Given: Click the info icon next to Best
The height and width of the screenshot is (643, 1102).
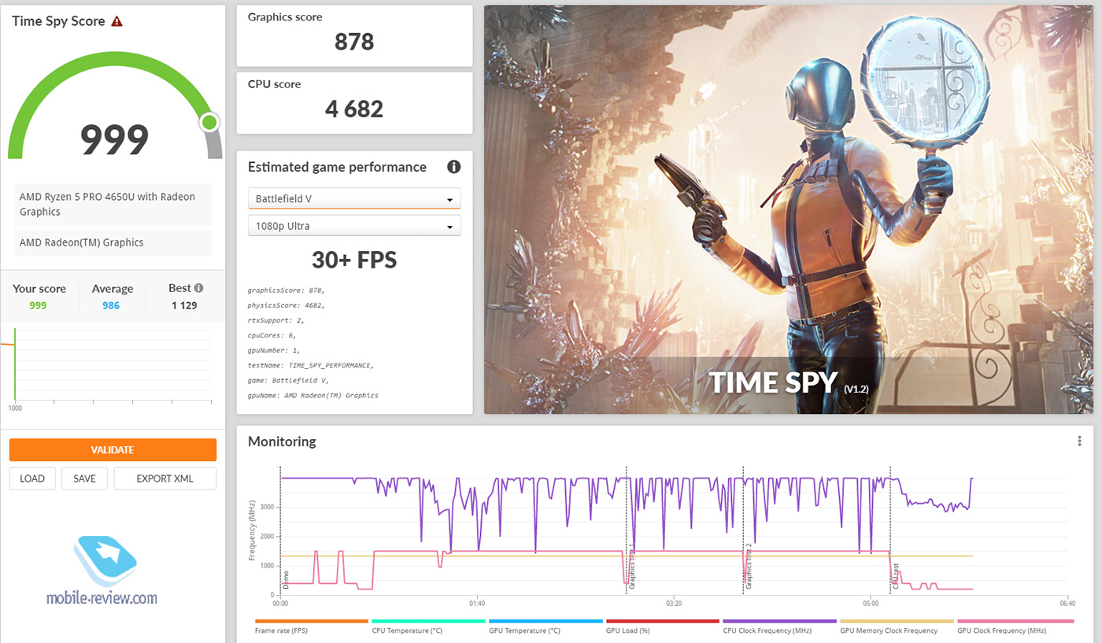Looking at the screenshot, I should click(x=198, y=288).
